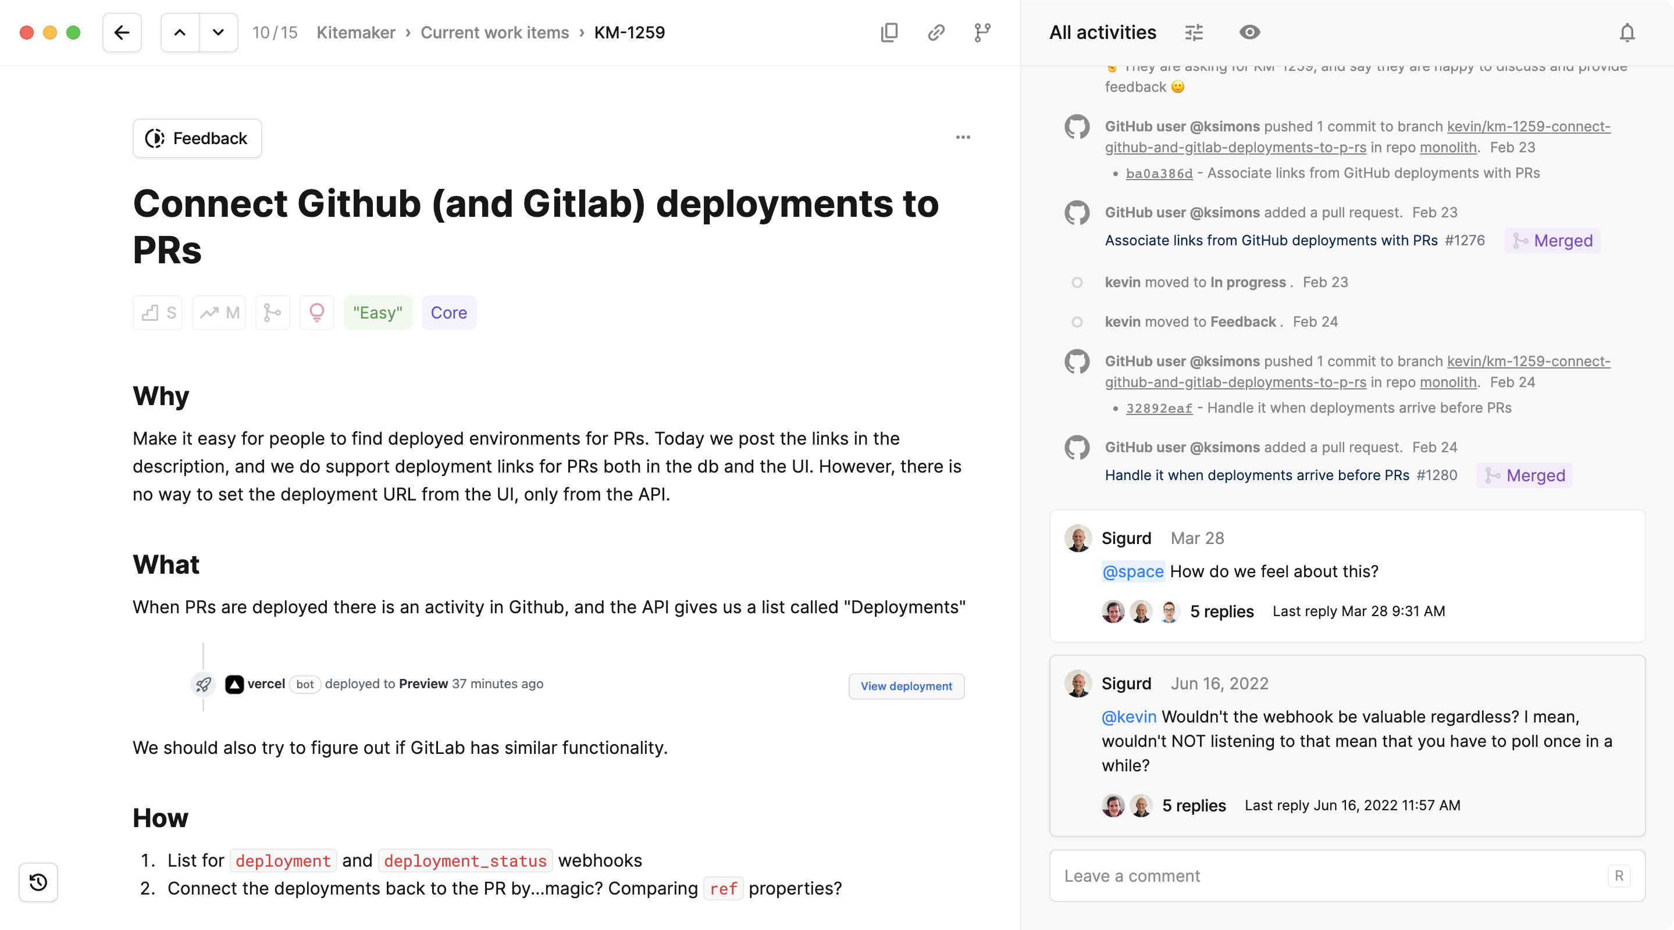Expand previous/next item navigation arrows

198,32
